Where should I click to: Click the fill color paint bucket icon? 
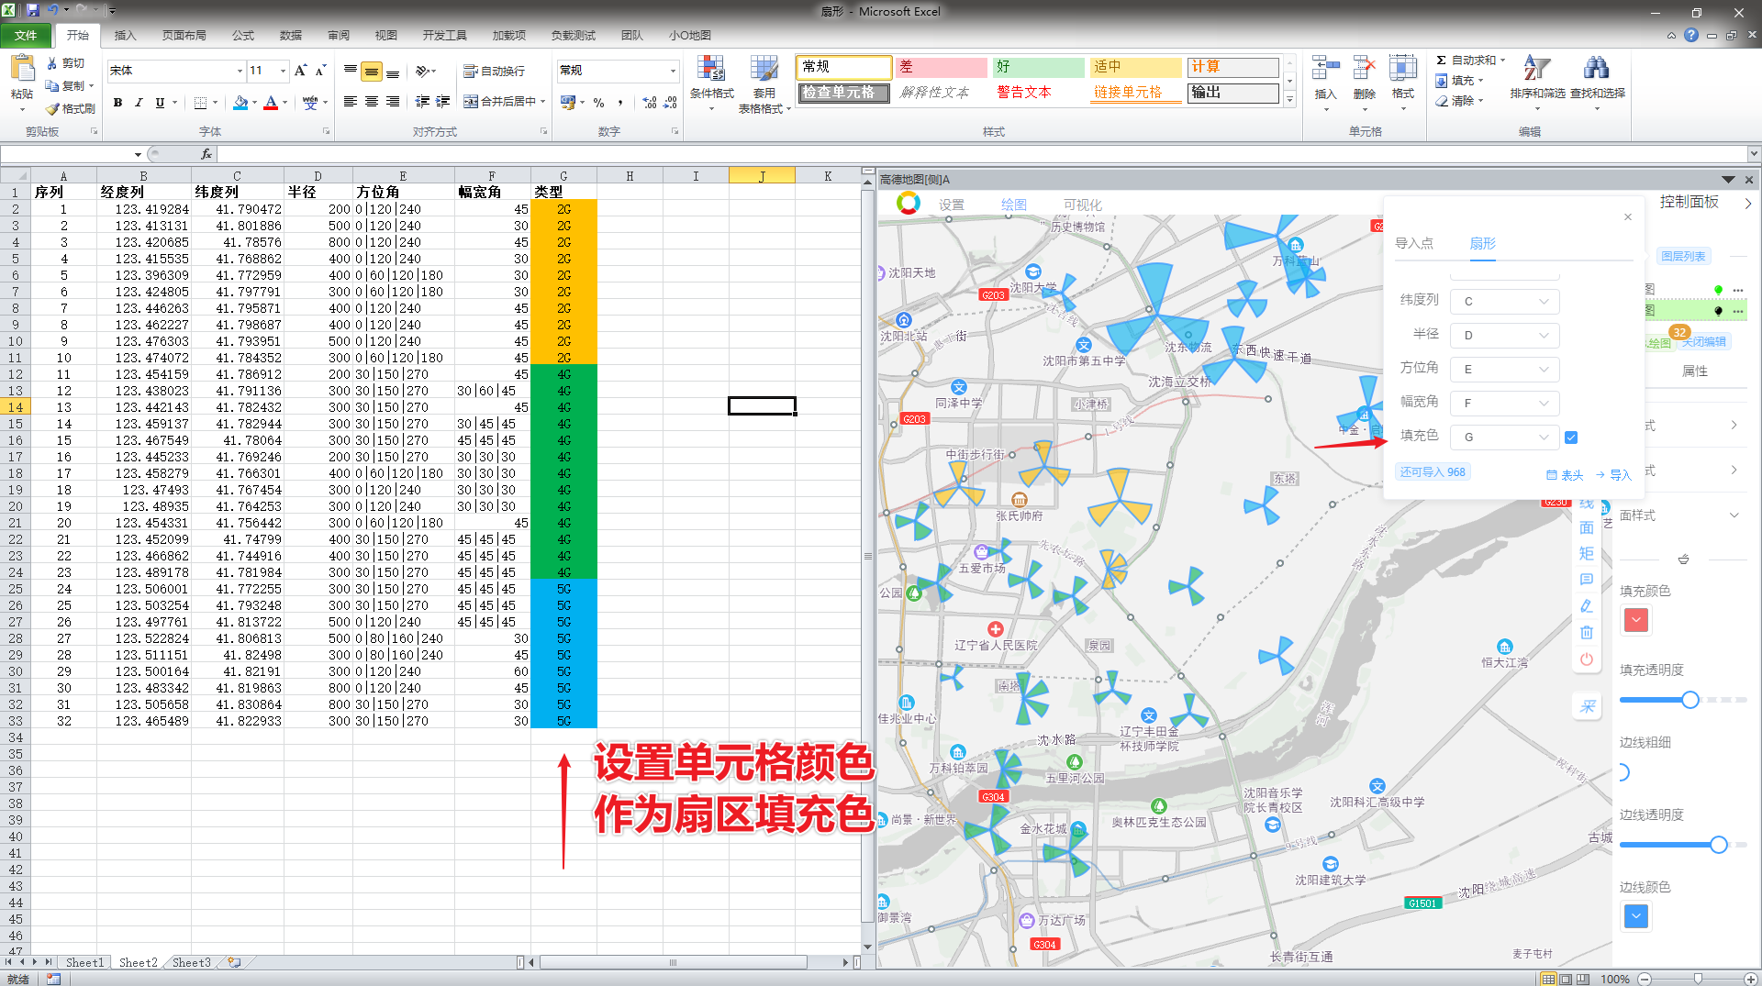[x=240, y=103]
